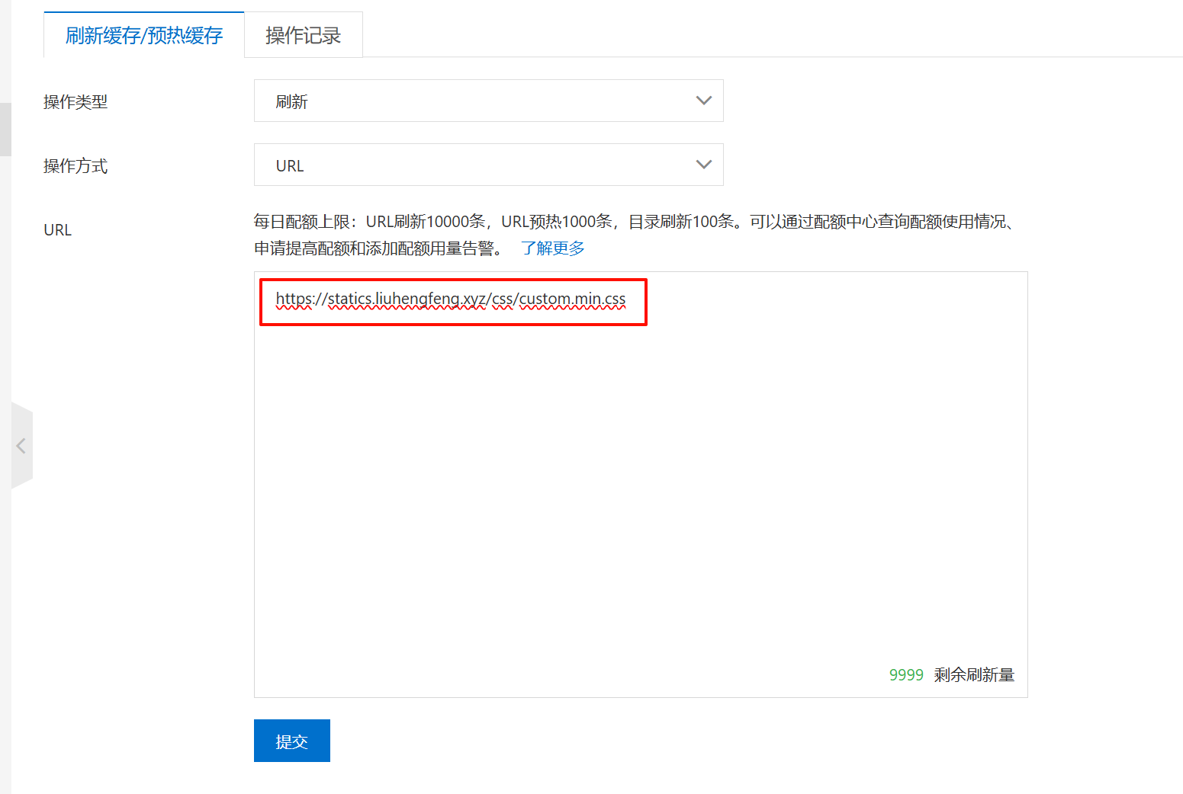The image size is (1183, 794).
Task: Collapse the left sidebar using the chevron arrow
Action: (22, 446)
